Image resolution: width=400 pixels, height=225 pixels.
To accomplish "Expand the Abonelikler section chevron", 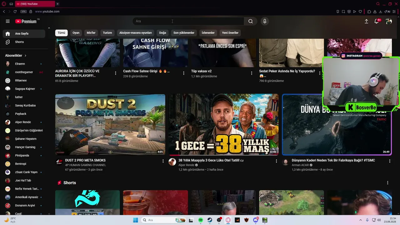I will 26,56.
